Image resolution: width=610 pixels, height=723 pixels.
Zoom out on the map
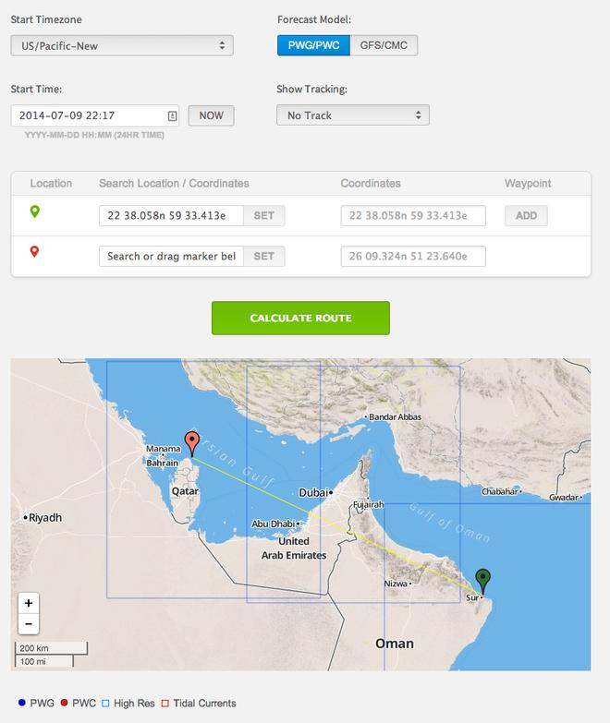(29, 624)
